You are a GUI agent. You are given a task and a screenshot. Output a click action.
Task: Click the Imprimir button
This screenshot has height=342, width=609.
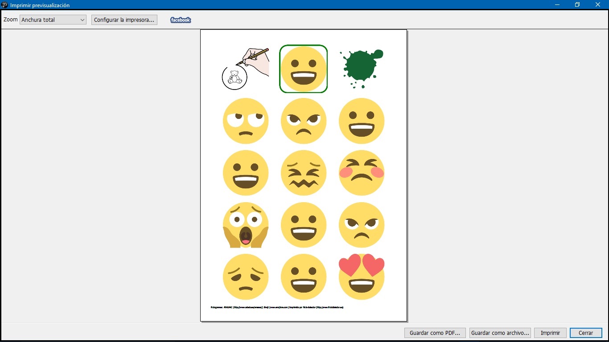(550, 333)
